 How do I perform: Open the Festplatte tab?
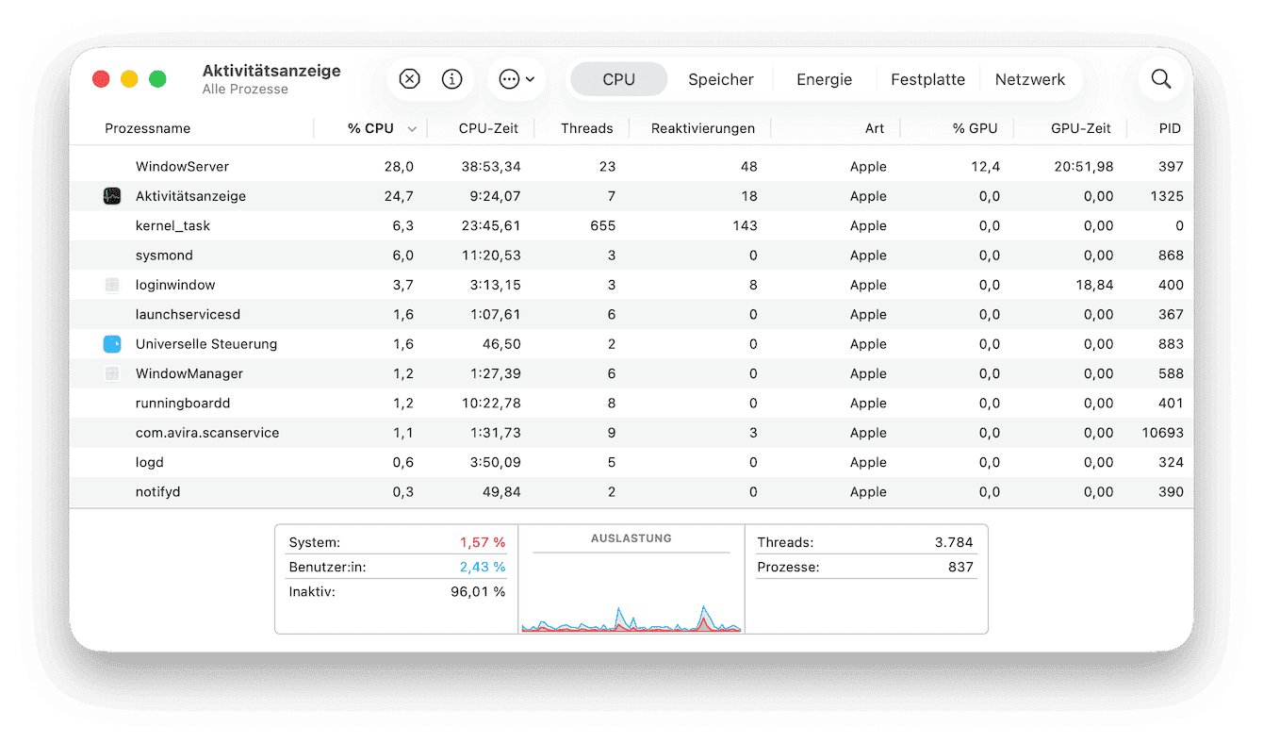tap(927, 79)
